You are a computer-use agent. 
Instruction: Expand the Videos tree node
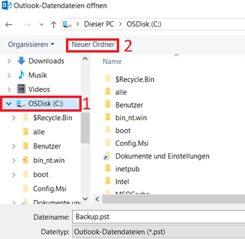tap(9, 89)
